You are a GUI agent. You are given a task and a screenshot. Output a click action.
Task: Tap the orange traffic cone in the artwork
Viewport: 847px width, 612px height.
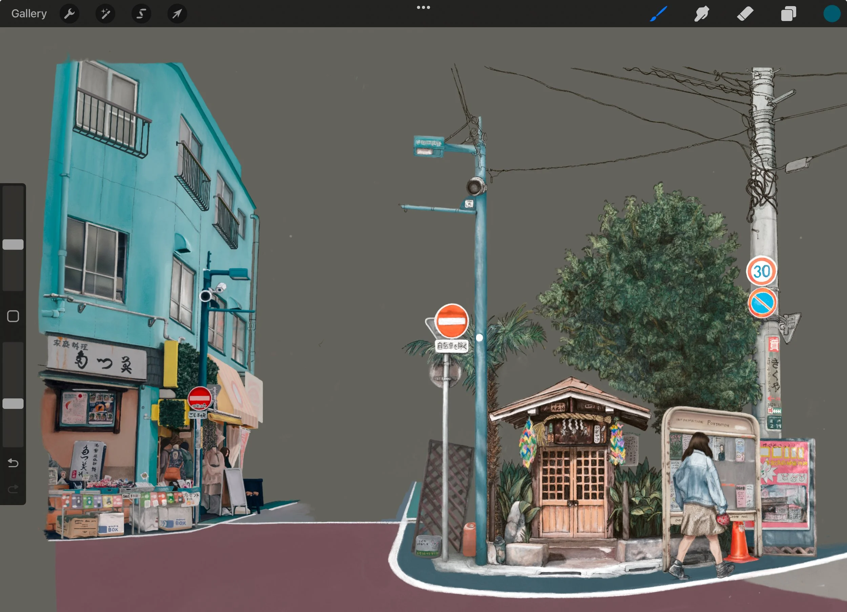(x=740, y=544)
